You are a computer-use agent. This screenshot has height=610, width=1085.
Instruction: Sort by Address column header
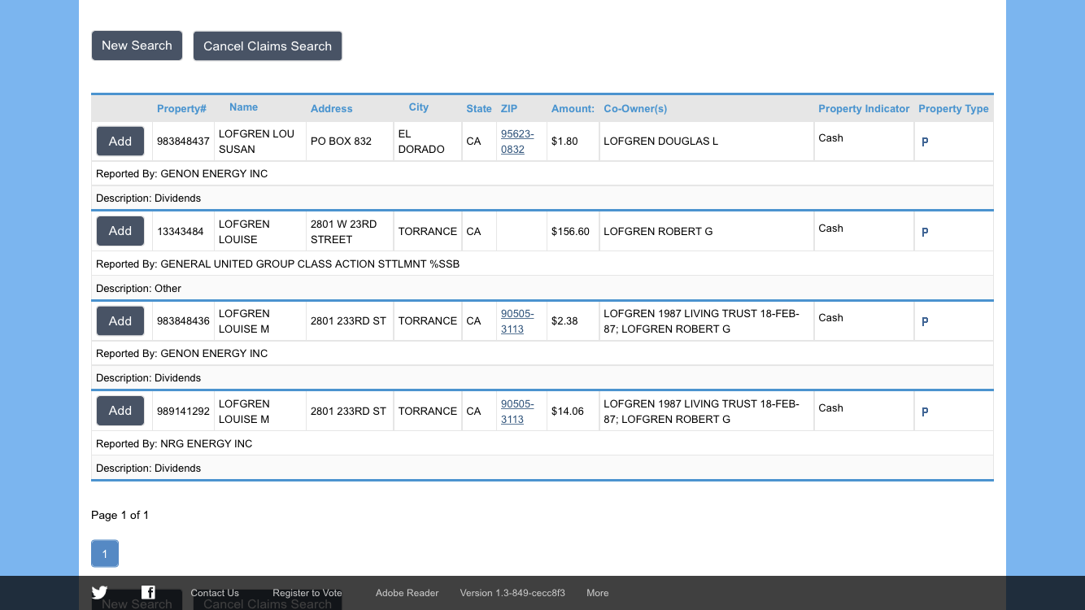(331, 108)
